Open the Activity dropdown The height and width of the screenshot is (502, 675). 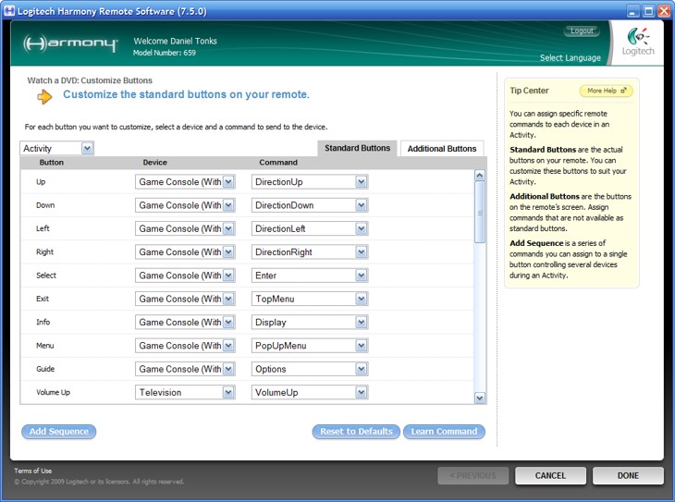pyautogui.click(x=87, y=148)
